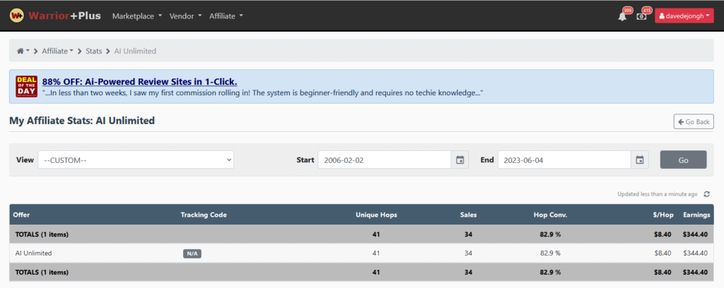Viewport: 724px width, 288px height.
Task: Click the Earnings column header
Action: point(696,215)
